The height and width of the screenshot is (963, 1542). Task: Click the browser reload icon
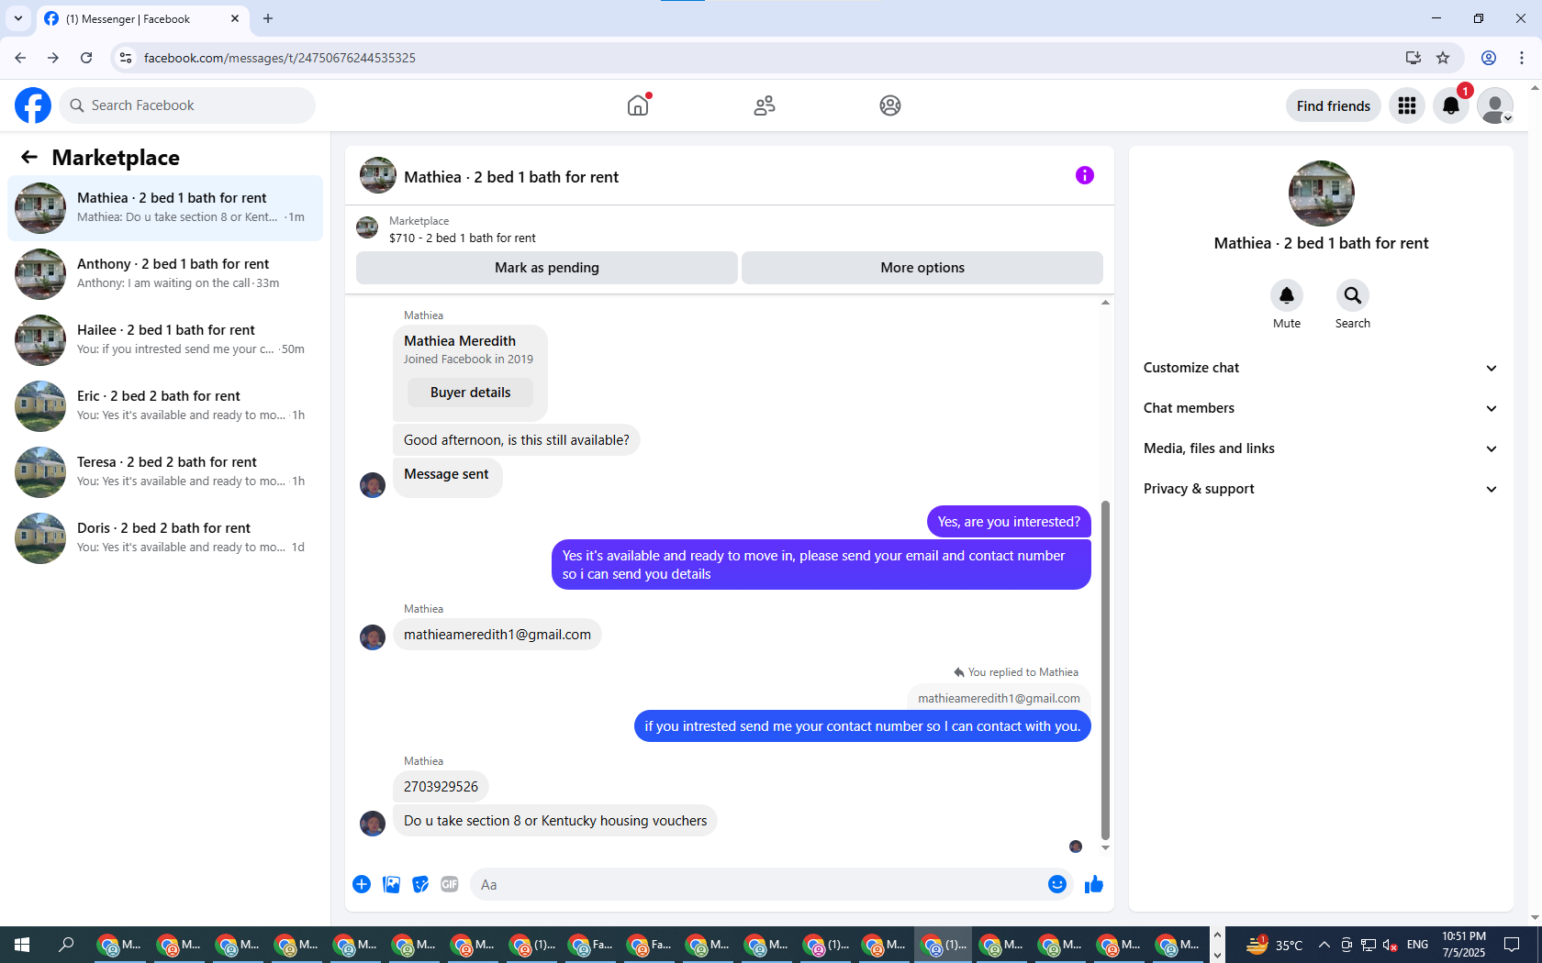pos(86,58)
